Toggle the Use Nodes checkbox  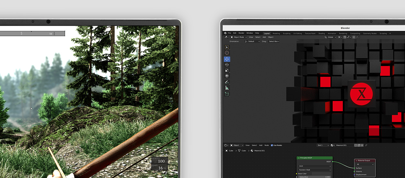tap(272, 145)
